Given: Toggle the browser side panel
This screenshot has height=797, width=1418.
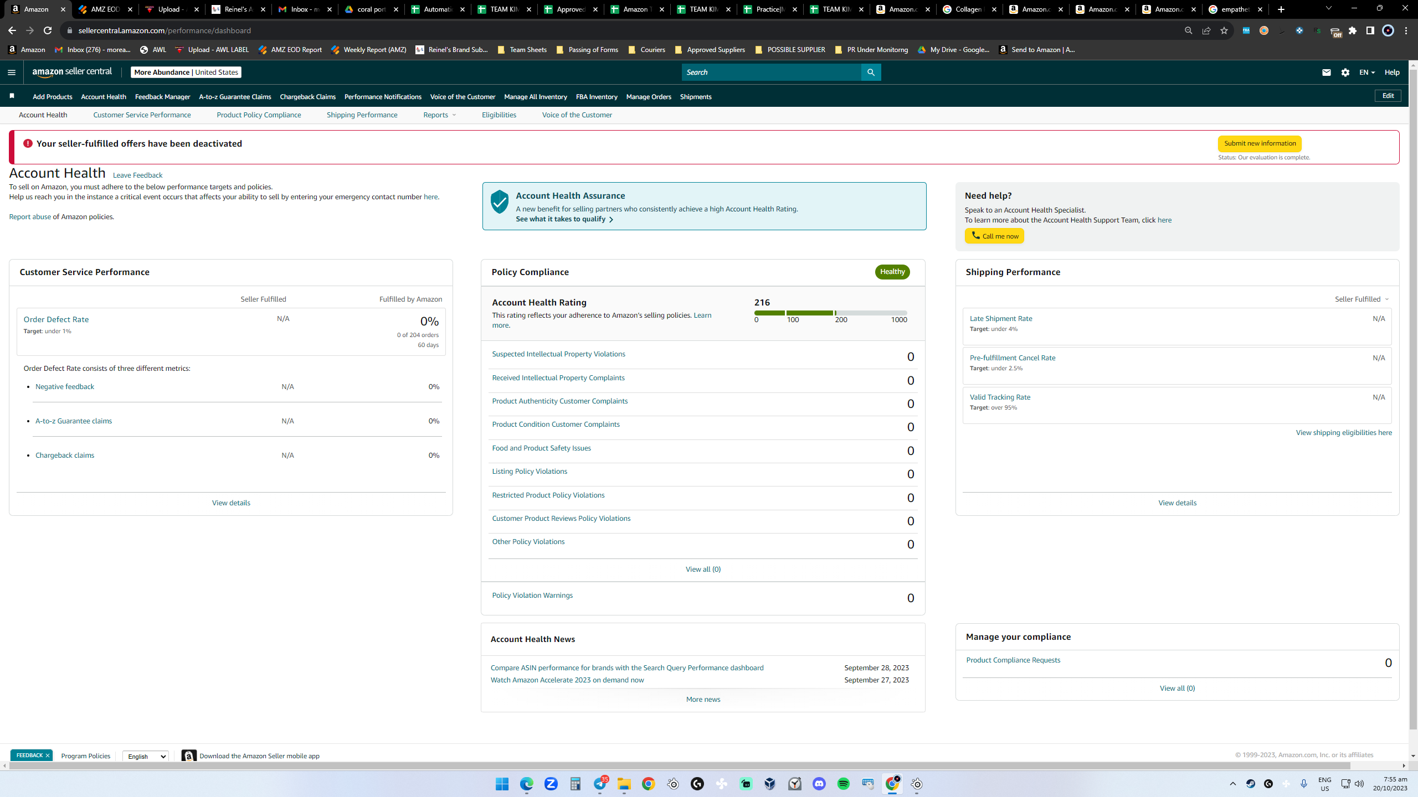Looking at the screenshot, I should point(1370,30).
